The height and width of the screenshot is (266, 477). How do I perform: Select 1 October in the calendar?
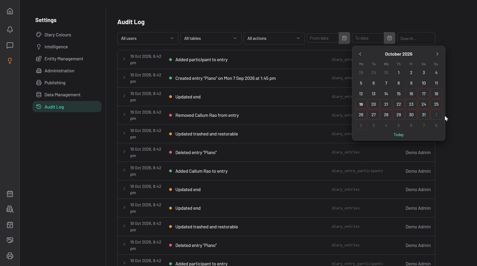tap(399, 73)
